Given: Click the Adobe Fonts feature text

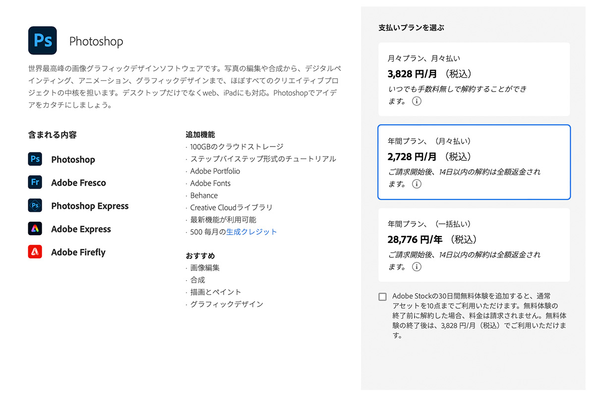Looking at the screenshot, I should 210,183.
